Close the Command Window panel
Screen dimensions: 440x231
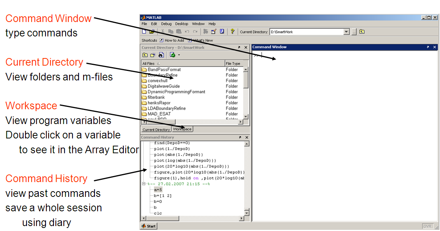pos(435,47)
